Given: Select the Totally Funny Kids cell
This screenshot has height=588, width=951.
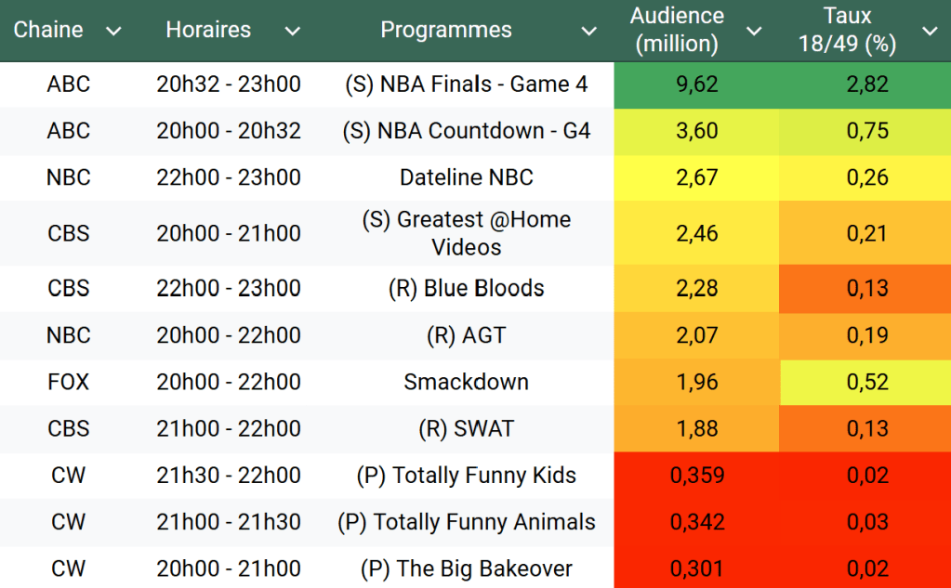Looking at the screenshot, I should pyautogui.click(x=466, y=476).
